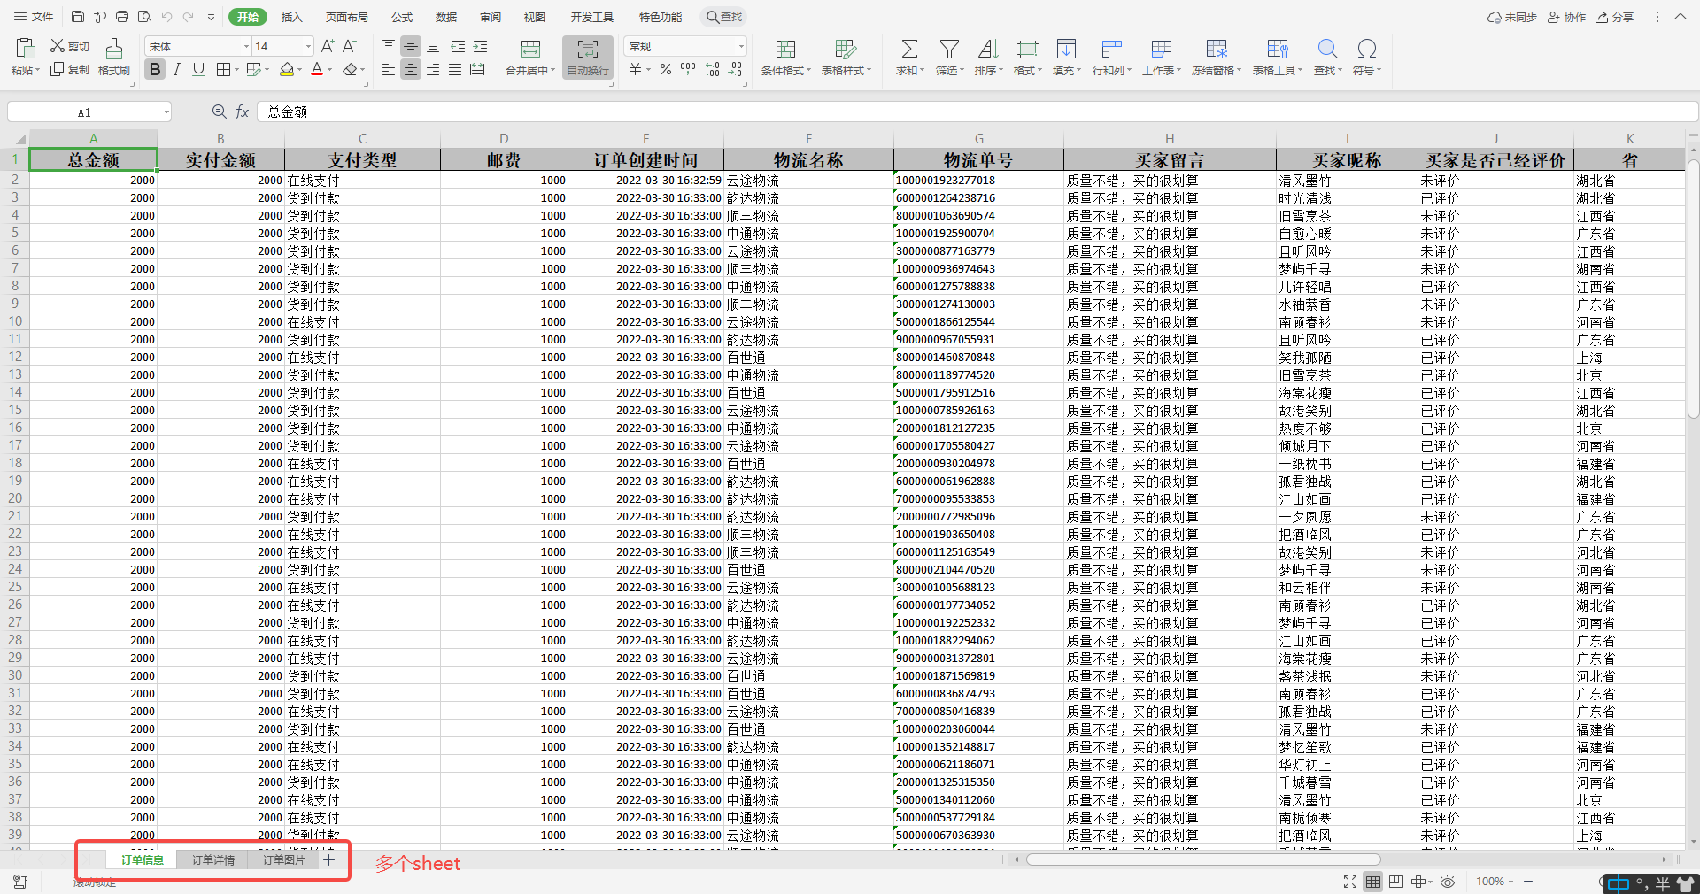Switch to the 订单详情 sheet tab
1700x894 pixels.
[x=212, y=860]
